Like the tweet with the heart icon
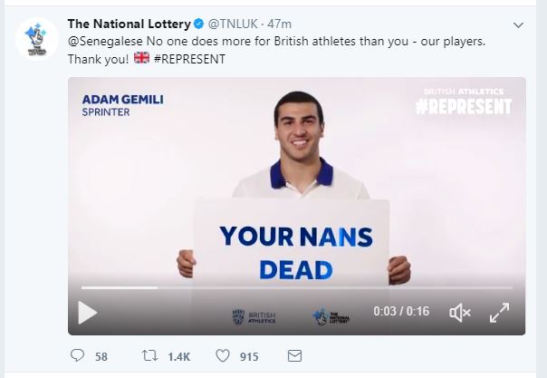 222,356
